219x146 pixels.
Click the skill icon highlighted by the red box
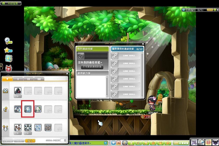pos(27,109)
